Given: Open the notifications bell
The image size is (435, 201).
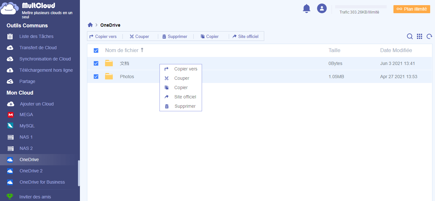Looking at the screenshot, I should 306,8.
